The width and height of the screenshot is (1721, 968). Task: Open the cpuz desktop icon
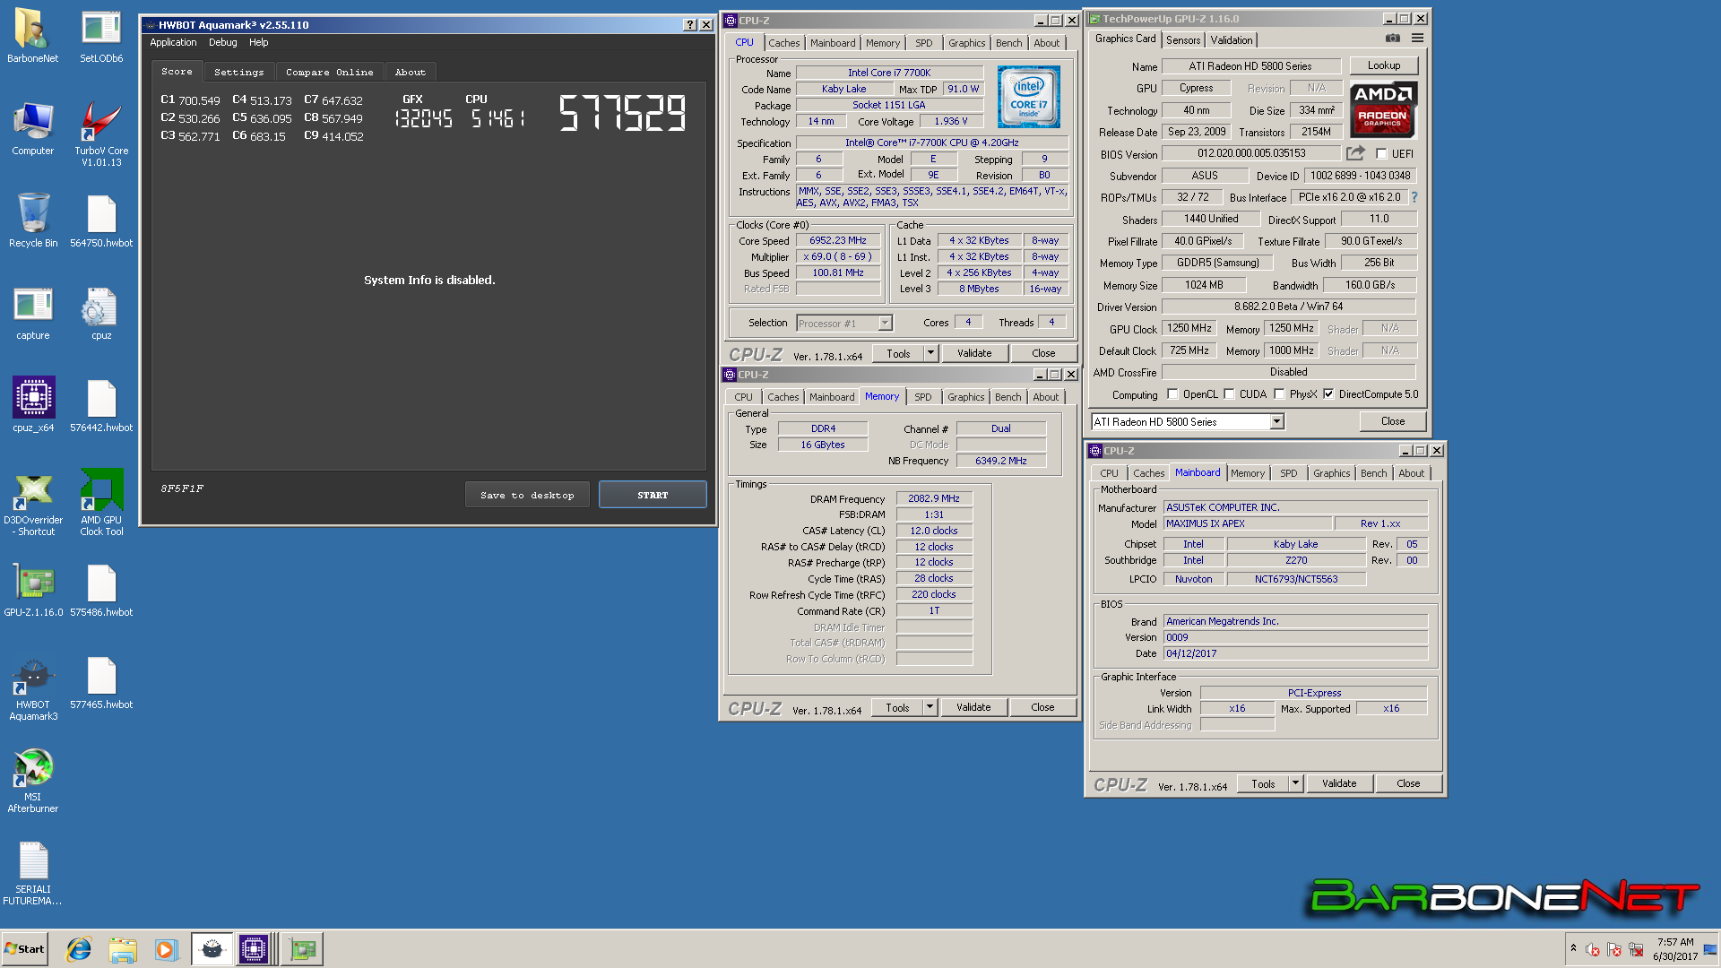coord(101,314)
